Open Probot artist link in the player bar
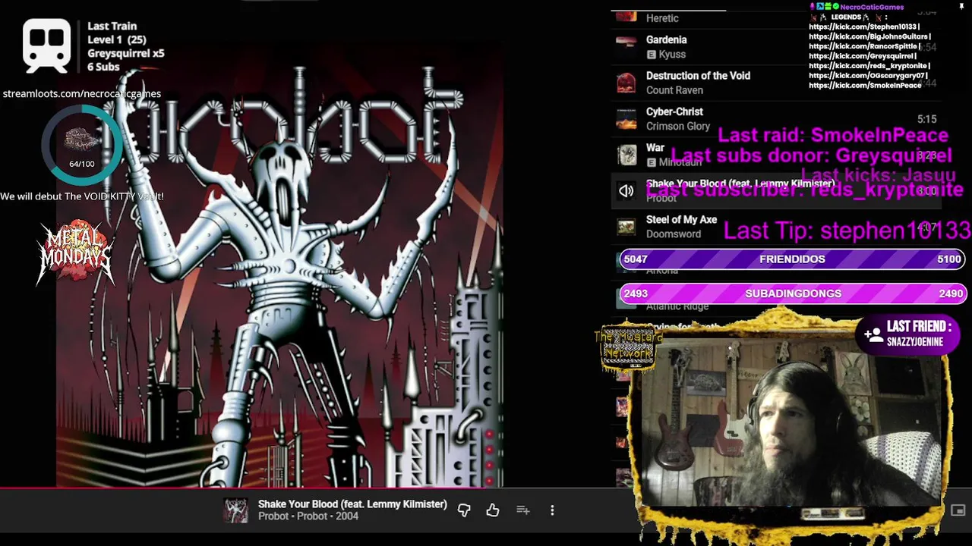This screenshot has width=972, height=546. [x=273, y=516]
